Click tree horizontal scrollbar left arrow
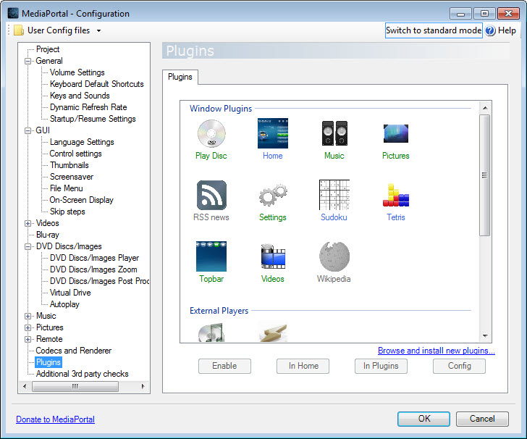Viewport: 527px width, 439px height. [25, 386]
